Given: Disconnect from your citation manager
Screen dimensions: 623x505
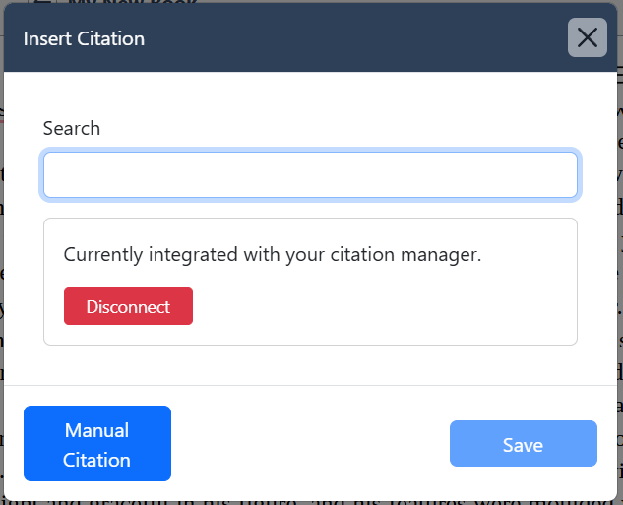Looking at the screenshot, I should point(128,306).
